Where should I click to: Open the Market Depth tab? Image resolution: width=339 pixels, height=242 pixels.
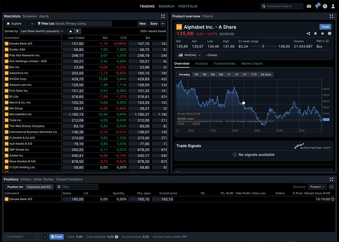(252, 63)
